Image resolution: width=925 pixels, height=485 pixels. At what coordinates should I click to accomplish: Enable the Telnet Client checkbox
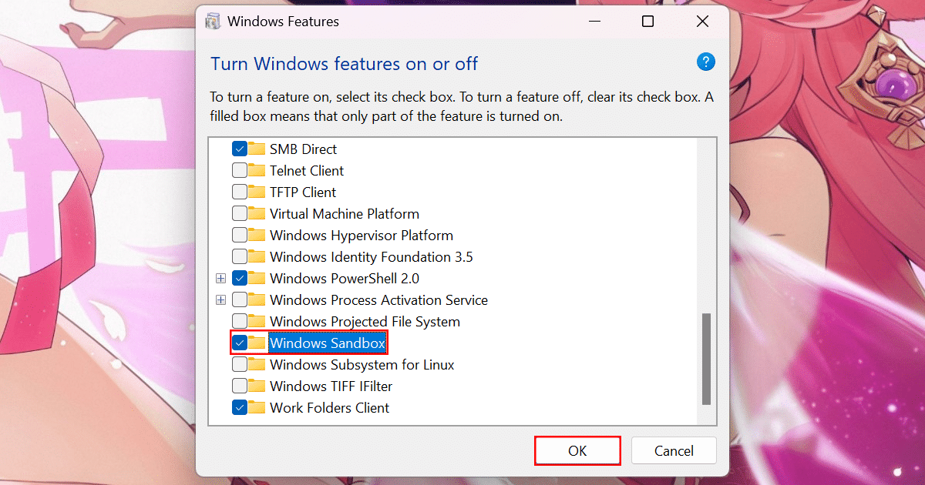pyautogui.click(x=240, y=171)
